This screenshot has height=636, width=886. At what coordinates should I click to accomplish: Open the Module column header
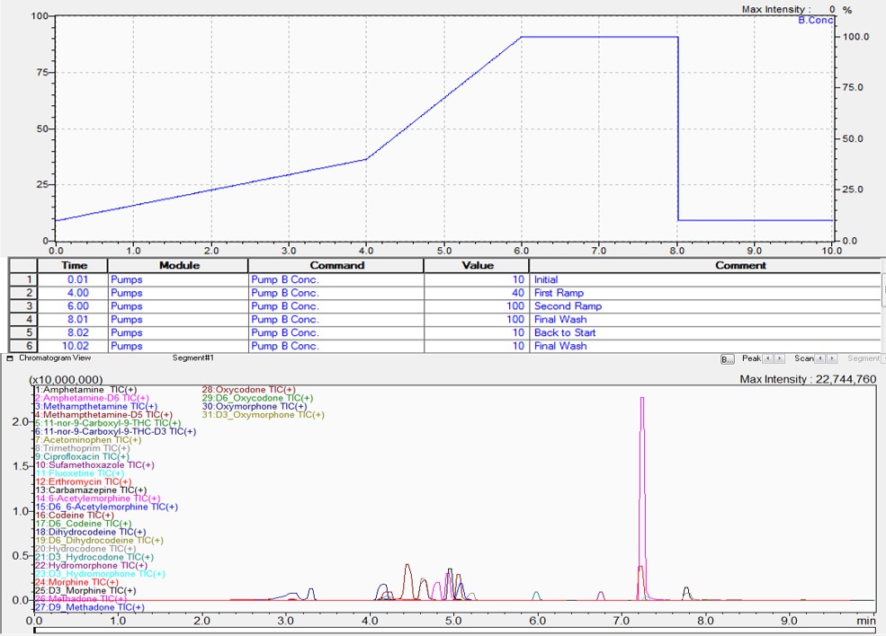[177, 266]
